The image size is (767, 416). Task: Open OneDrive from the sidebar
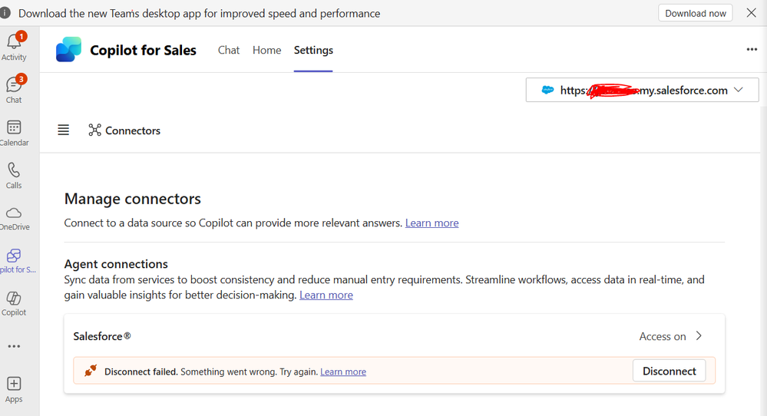coord(14,217)
